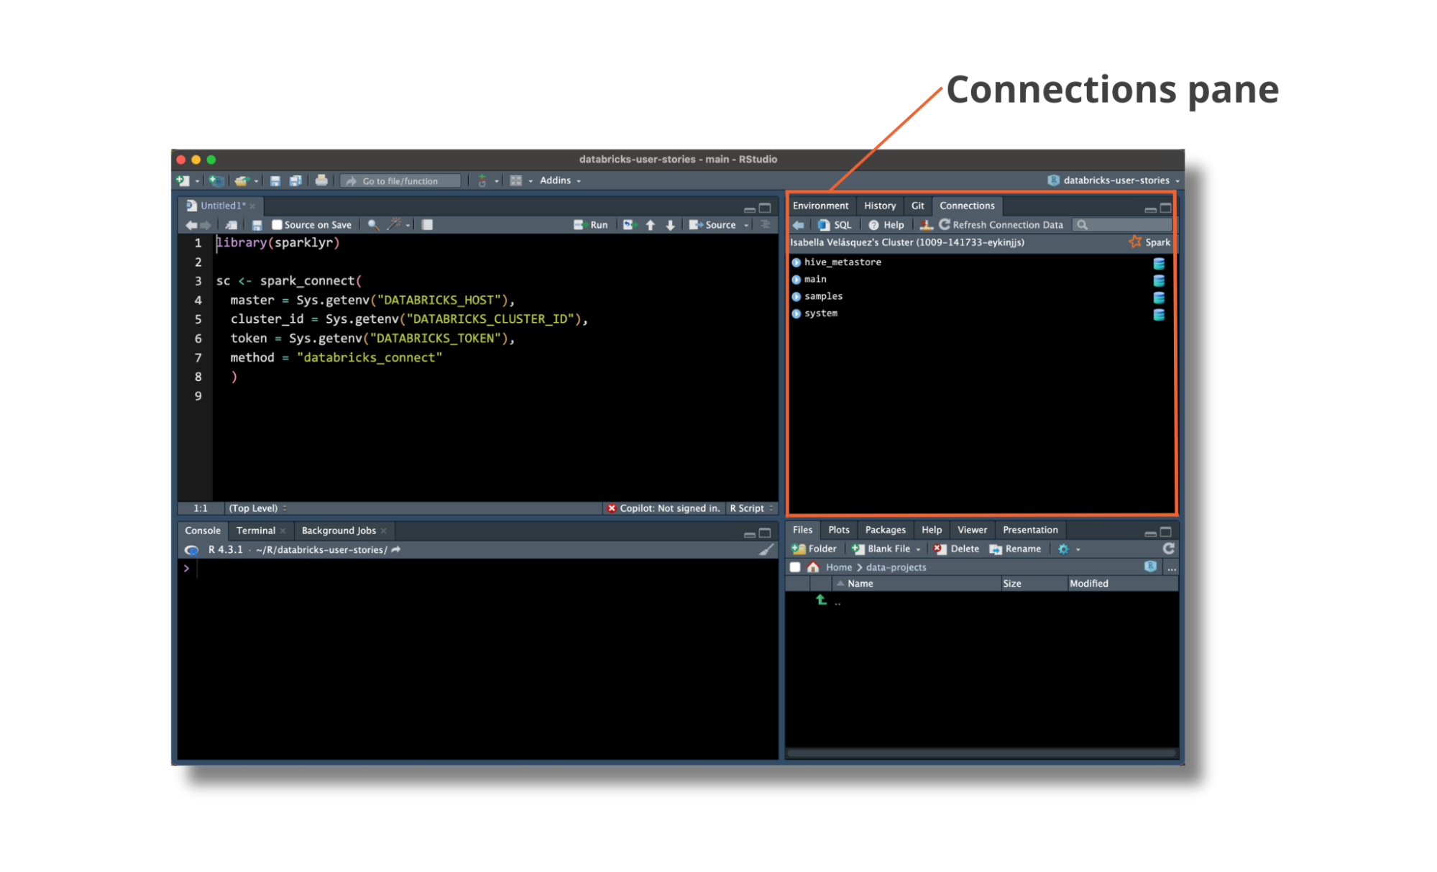The height and width of the screenshot is (872, 1437).
Task: Click the Rename icon in Files pane
Action: point(1016,549)
